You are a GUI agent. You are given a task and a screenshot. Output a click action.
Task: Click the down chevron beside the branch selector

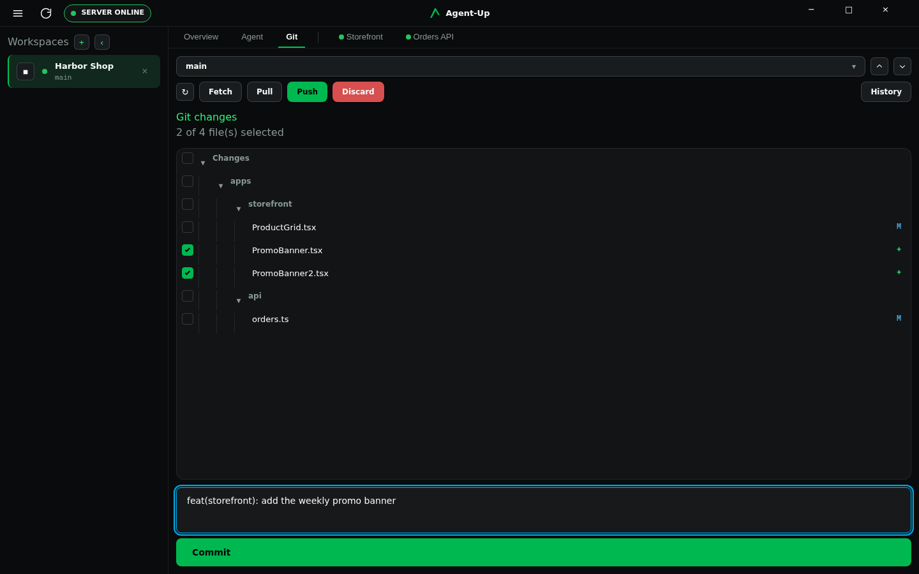pos(902,66)
